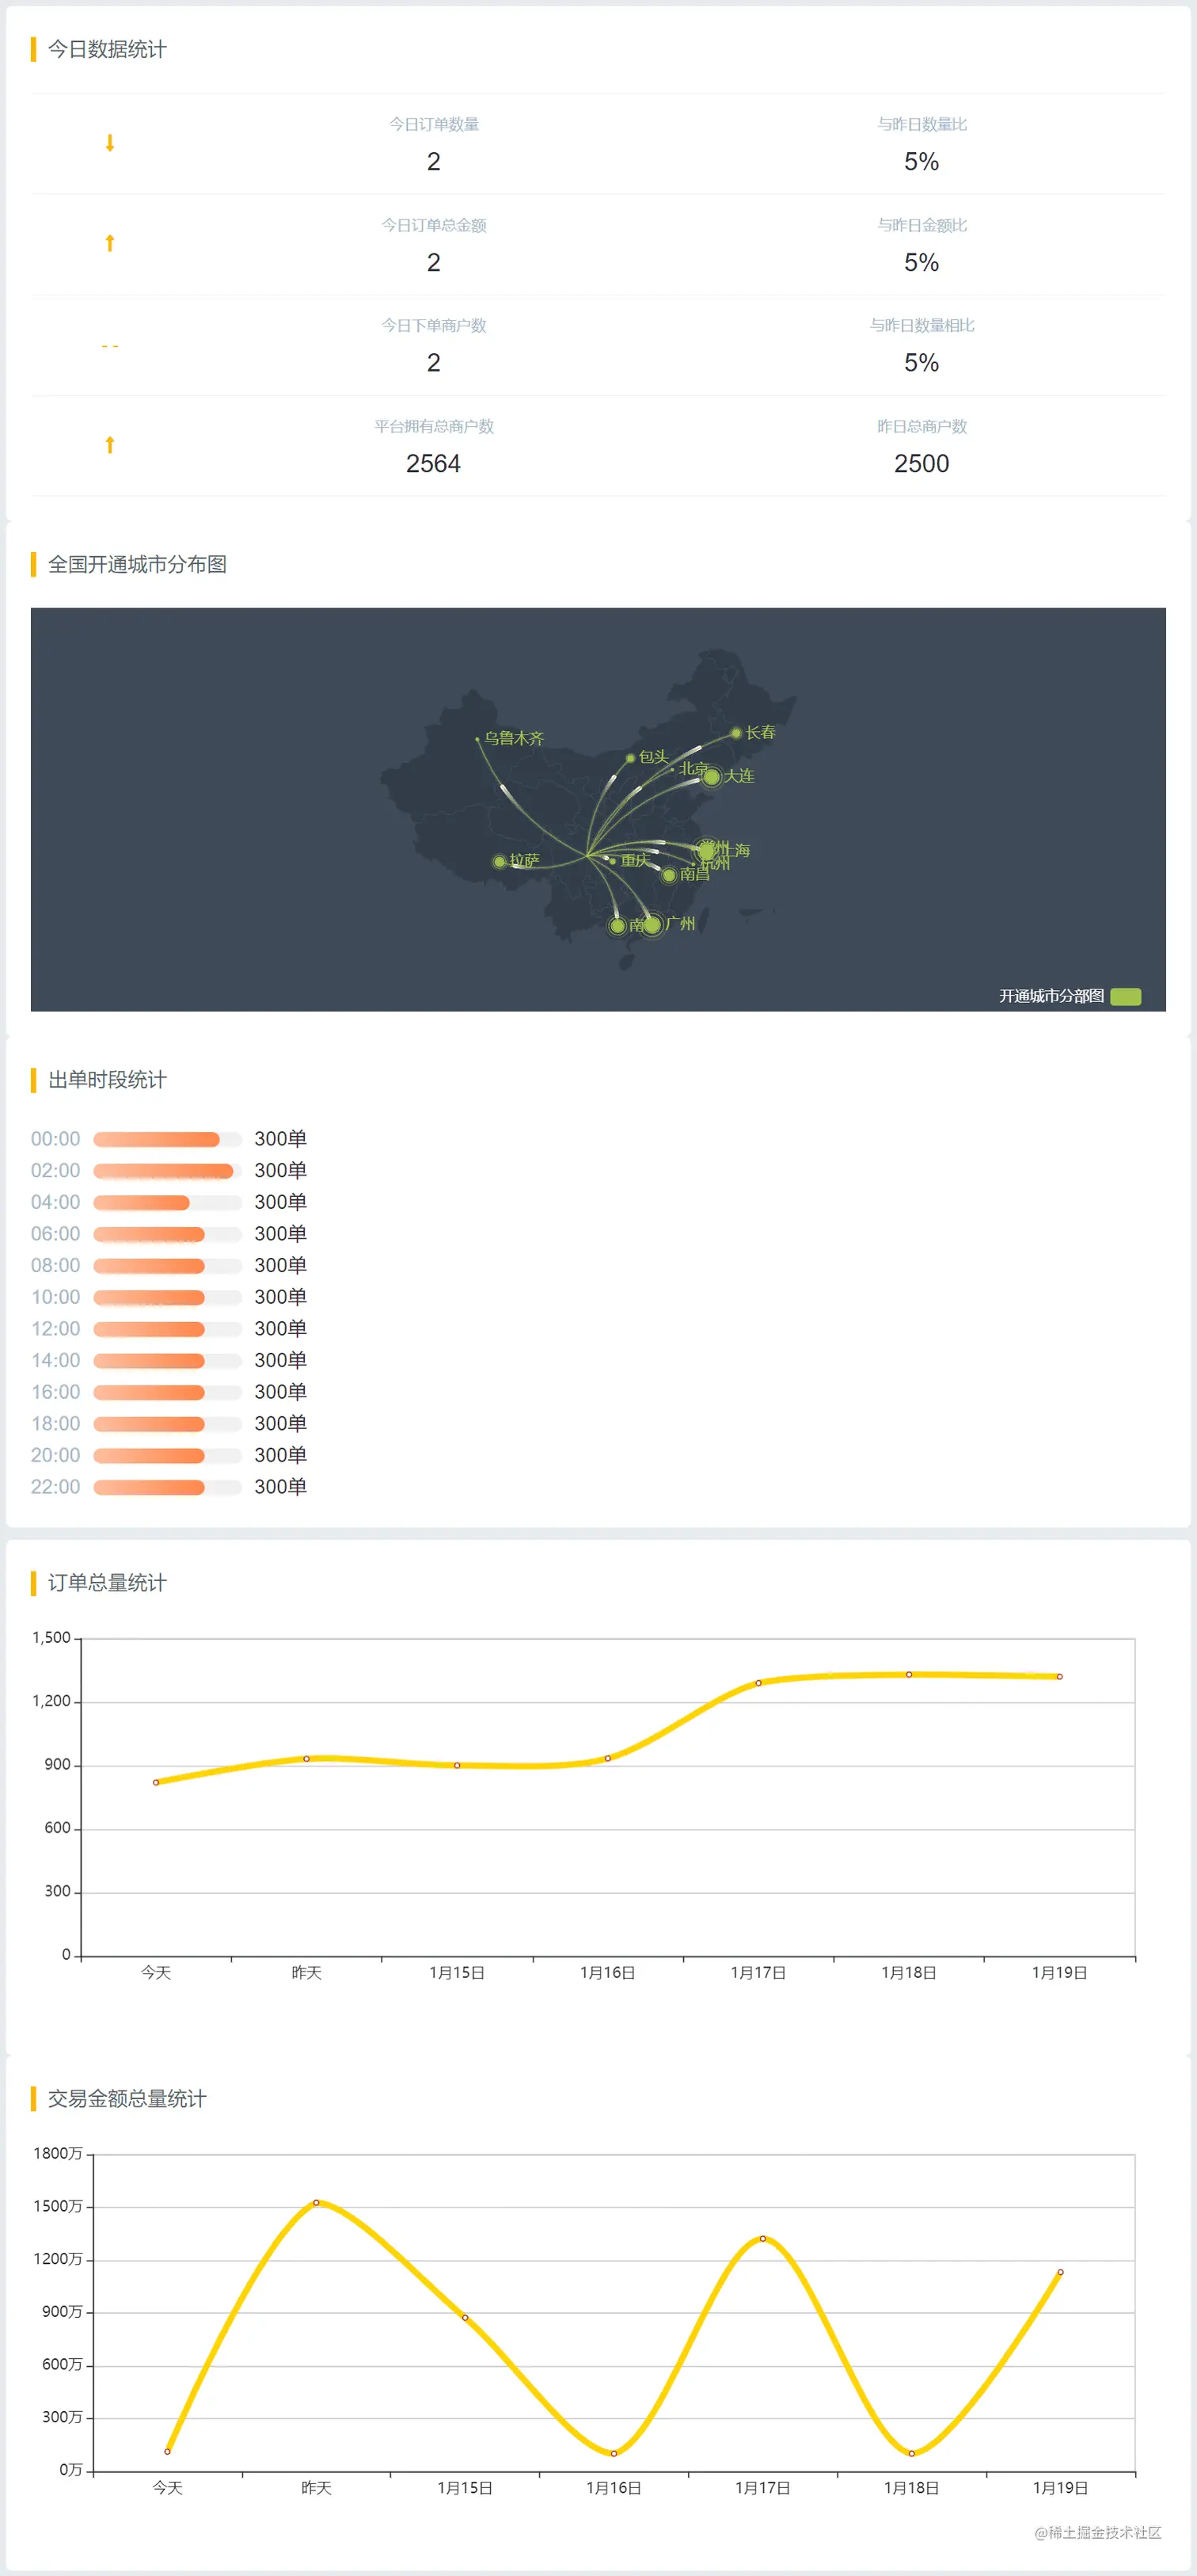
Task: Select the 拉萨 city marker on map
Action: click(x=500, y=861)
